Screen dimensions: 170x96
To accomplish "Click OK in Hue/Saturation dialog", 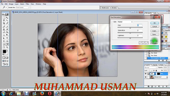I will (x=155, y=23).
